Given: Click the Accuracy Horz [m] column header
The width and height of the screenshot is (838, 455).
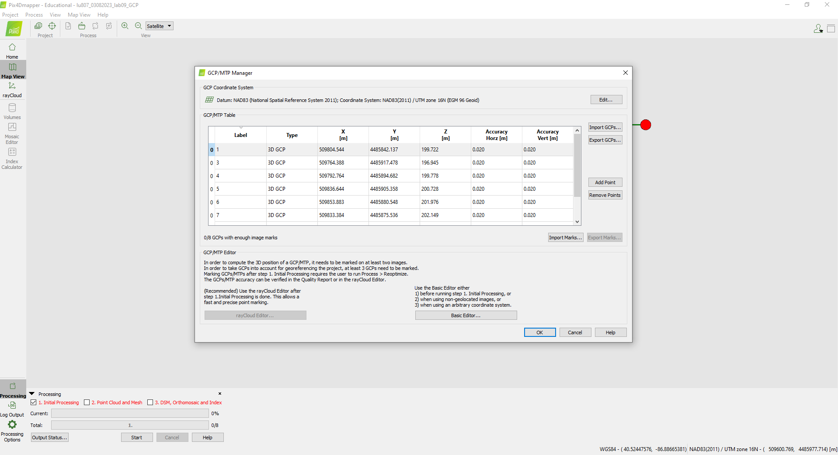Looking at the screenshot, I should 497,135.
